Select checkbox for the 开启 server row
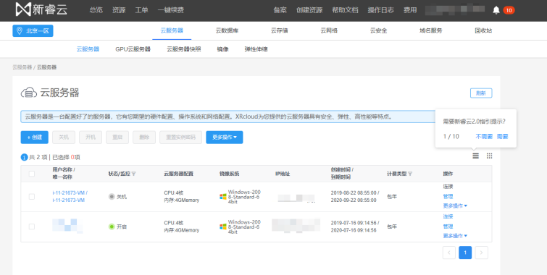The width and height of the screenshot is (547, 275). 32,227
